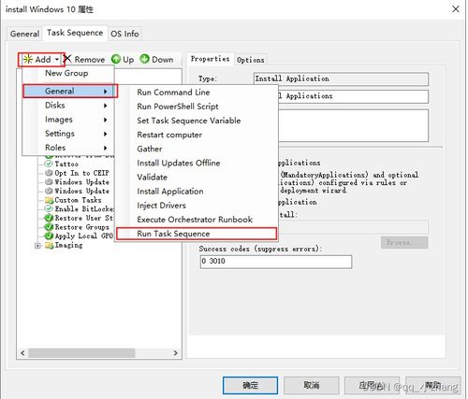Click the tree's right scroll arrow

[176, 353]
